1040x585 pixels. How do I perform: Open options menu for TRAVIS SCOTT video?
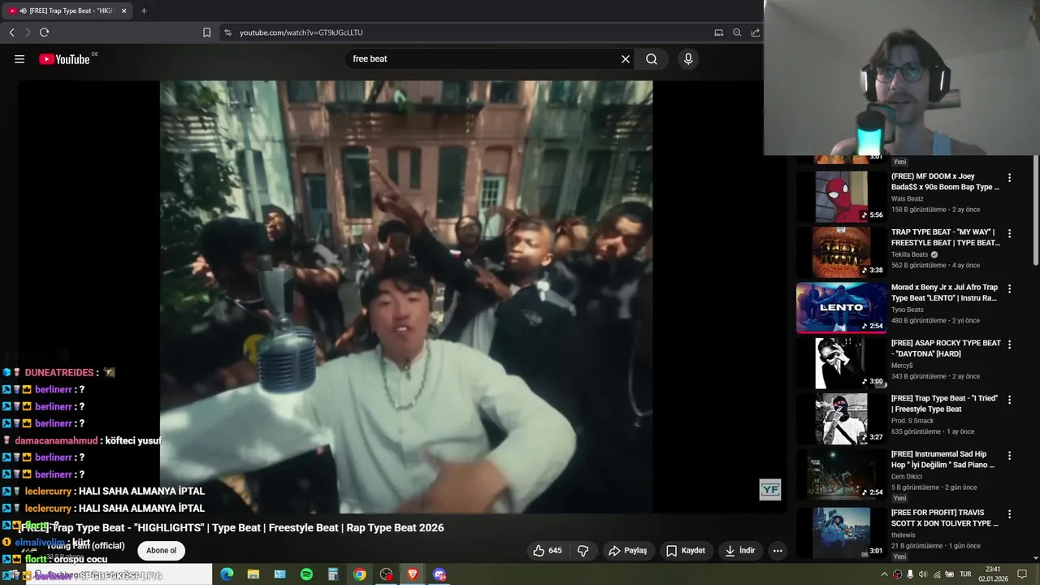(1010, 513)
